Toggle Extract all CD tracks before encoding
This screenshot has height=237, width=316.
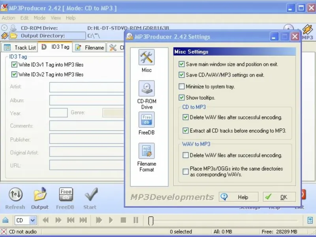(x=185, y=131)
